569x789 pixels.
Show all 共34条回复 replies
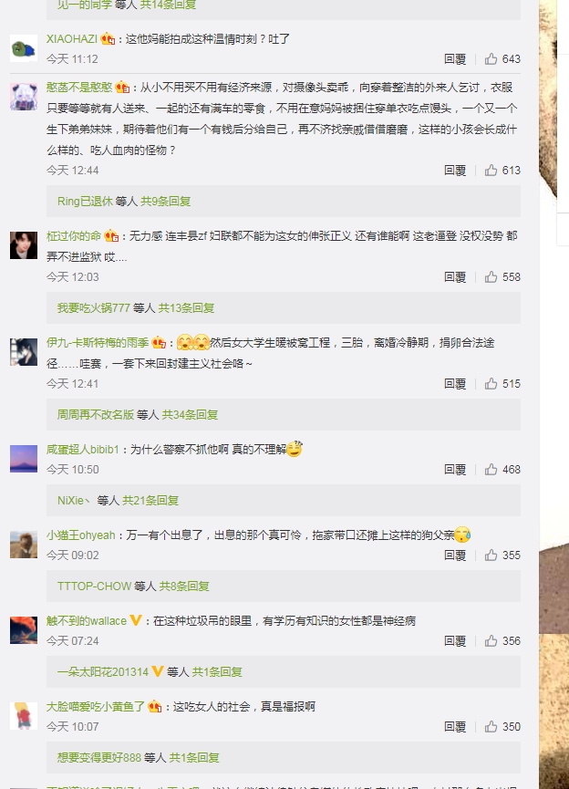190,415
